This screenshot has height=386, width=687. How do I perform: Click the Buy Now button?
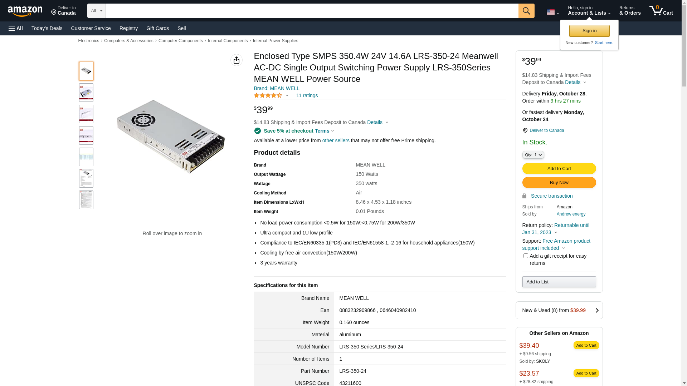pyautogui.click(x=559, y=183)
